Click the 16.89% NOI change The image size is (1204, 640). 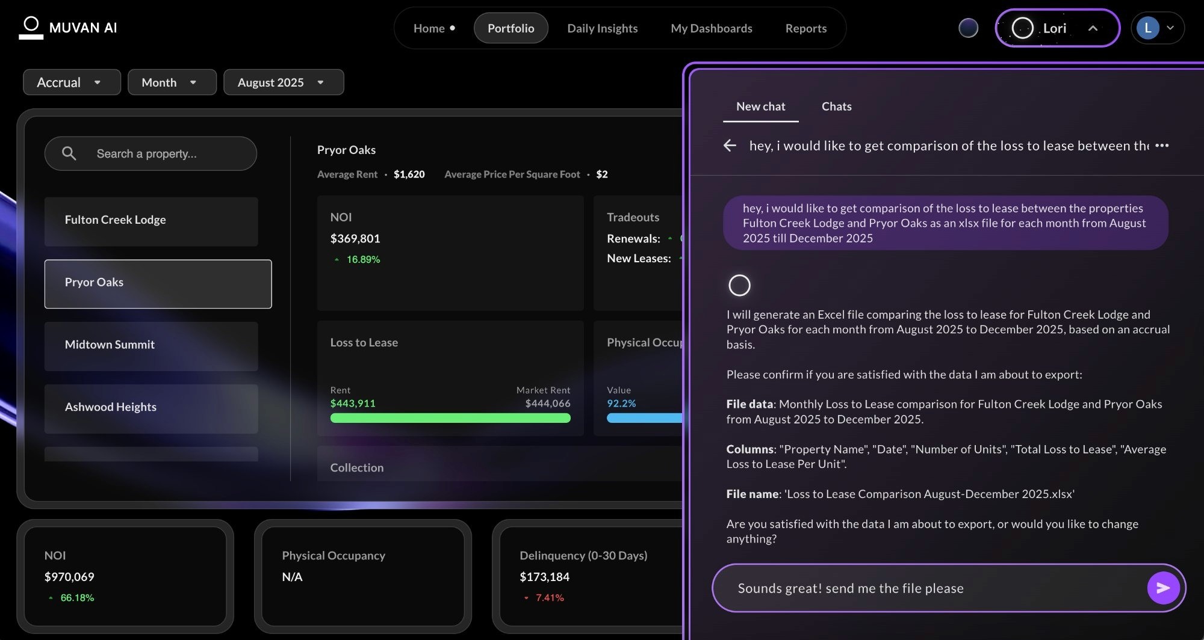click(363, 259)
